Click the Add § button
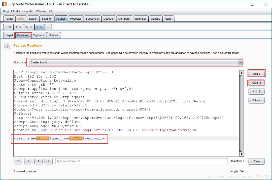Viewport: 272px width, 180px height. tap(257, 74)
